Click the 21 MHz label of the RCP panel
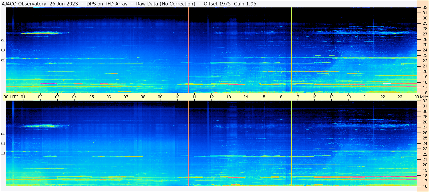The width and height of the screenshot is (429, 192). (x=424, y=66)
